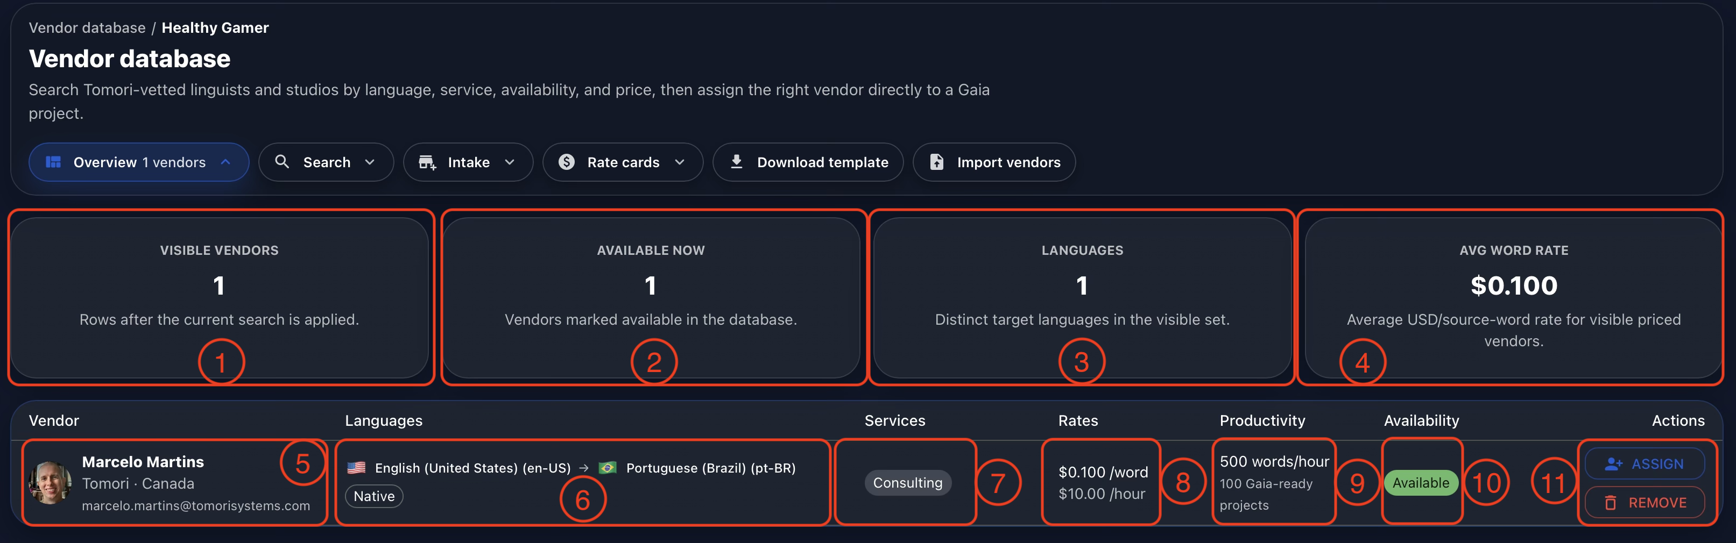
Task: Click the Search magnifier icon
Action: point(283,162)
